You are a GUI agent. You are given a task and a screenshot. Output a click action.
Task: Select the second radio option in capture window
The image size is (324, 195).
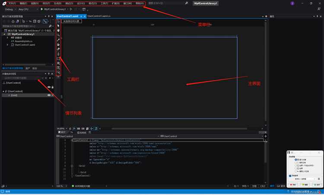coord(295,163)
